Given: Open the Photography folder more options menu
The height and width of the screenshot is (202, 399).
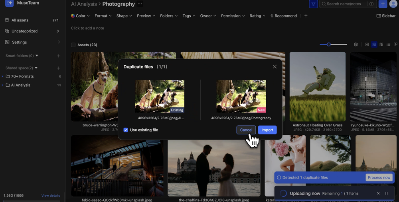Looking at the screenshot, I should [140, 4].
